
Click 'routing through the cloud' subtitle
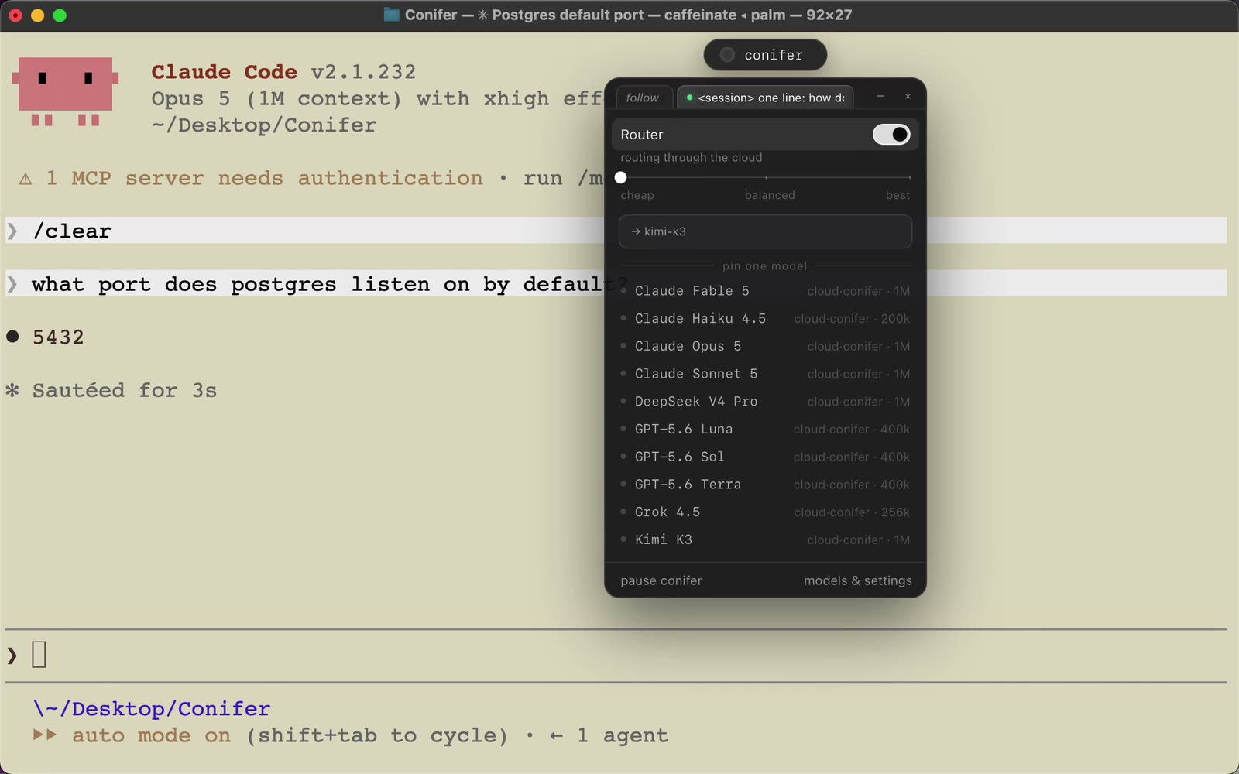pos(691,158)
